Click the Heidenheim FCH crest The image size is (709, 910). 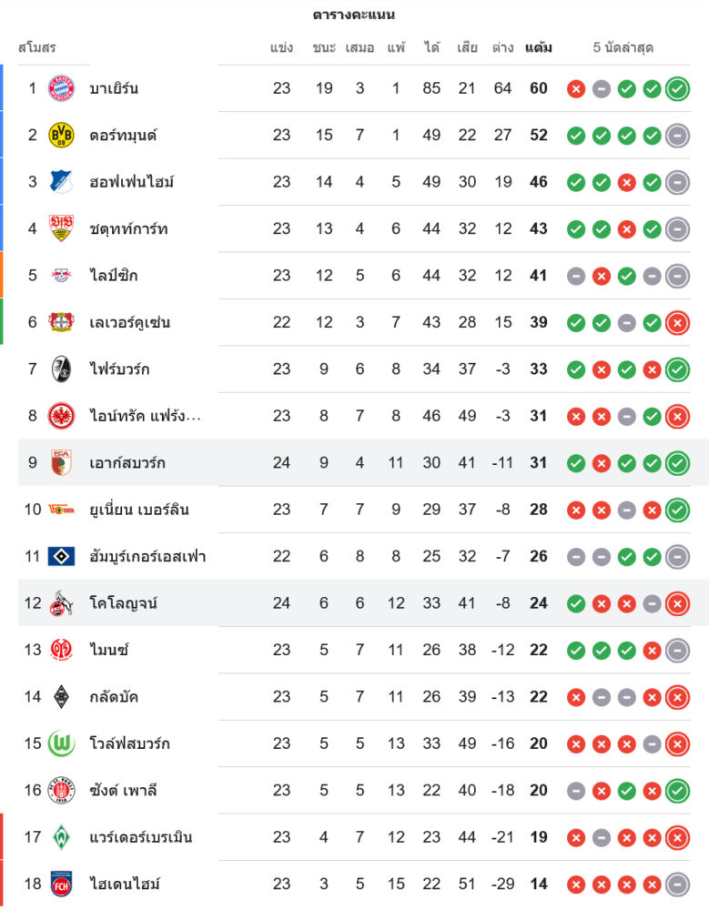coord(61,884)
